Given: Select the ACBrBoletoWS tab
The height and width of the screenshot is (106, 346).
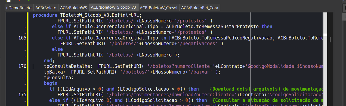Looking at the screenshot, I should (x=73, y=8).
